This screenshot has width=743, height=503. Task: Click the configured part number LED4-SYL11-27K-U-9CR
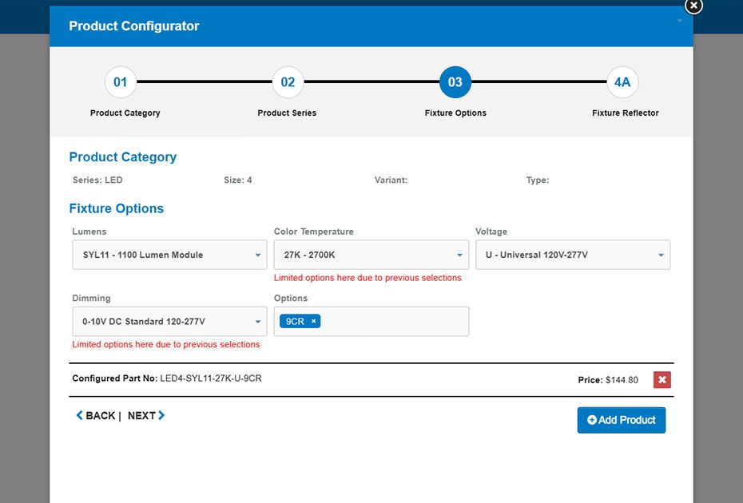pyautogui.click(x=210, y=378)
